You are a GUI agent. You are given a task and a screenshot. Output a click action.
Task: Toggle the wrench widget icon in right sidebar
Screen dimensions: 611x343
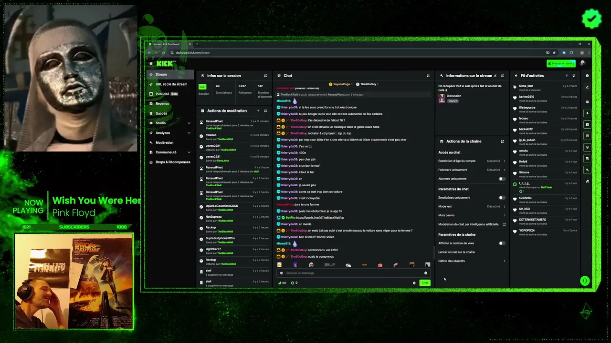pyautogui.click(x=587, y=170)
